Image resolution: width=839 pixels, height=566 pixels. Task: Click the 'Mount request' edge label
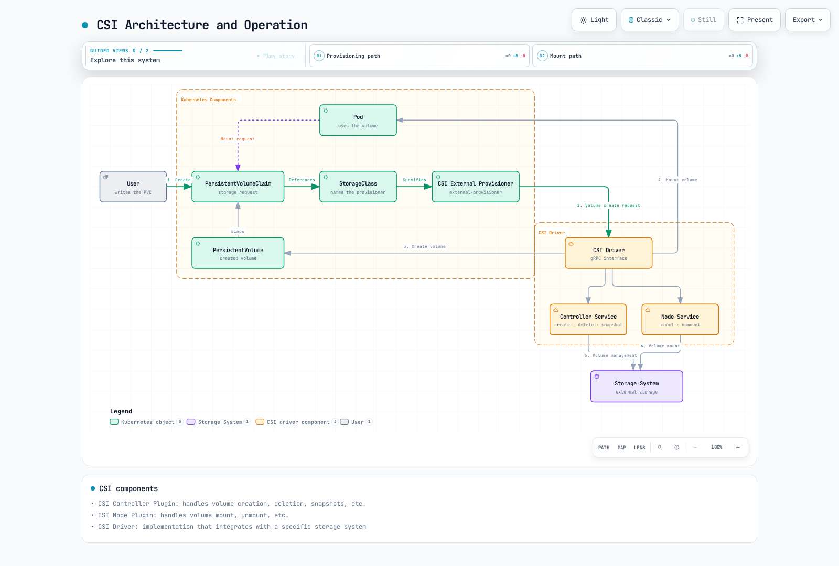(238, 139)
